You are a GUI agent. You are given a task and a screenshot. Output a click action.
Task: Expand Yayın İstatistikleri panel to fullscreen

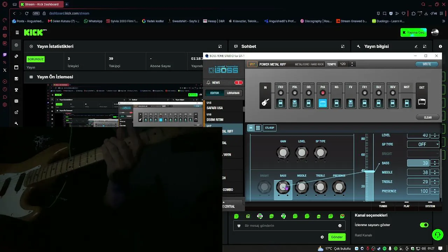220,46
